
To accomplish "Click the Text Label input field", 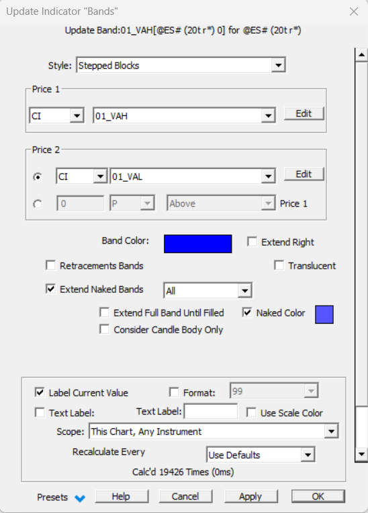I will 211,411.
